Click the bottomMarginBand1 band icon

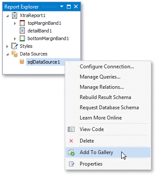pos(22,38)
